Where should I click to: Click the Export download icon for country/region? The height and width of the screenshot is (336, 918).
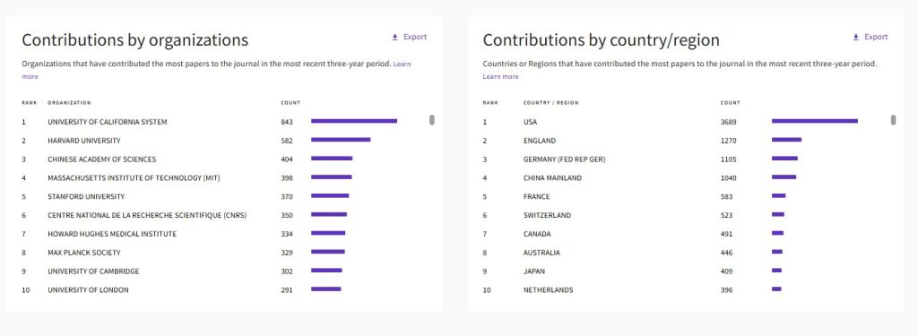856,37
